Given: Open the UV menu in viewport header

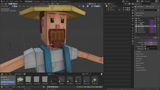Looking at the screenshot, I should tap(47, 6).
